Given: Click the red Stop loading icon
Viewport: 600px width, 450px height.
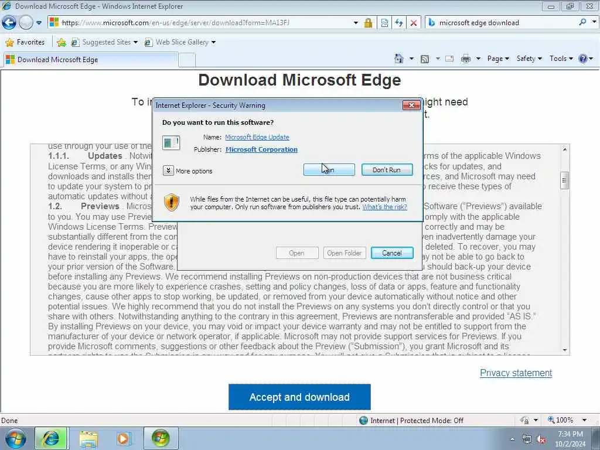Looking at the screenshot, I should [x=414, y=23].
